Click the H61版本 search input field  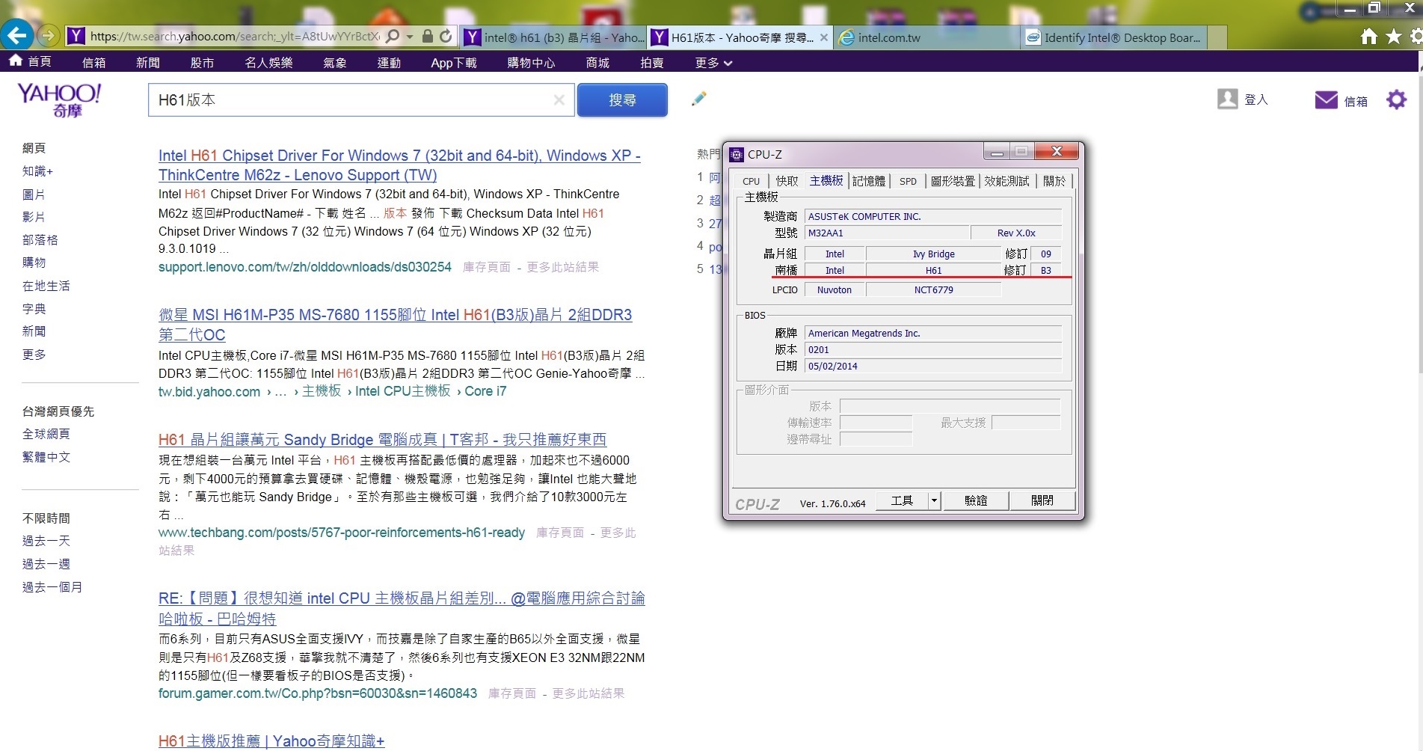[x=351, y=100]
